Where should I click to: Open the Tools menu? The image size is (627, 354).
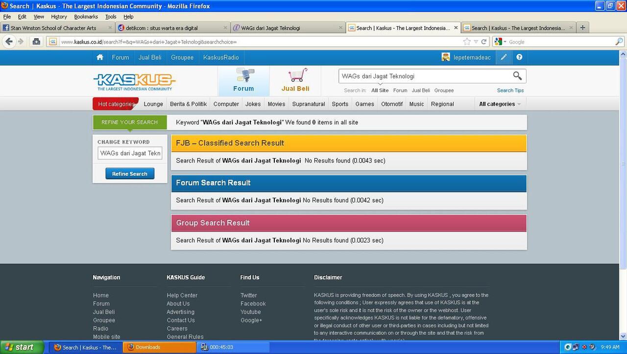[x=111, y=17]
